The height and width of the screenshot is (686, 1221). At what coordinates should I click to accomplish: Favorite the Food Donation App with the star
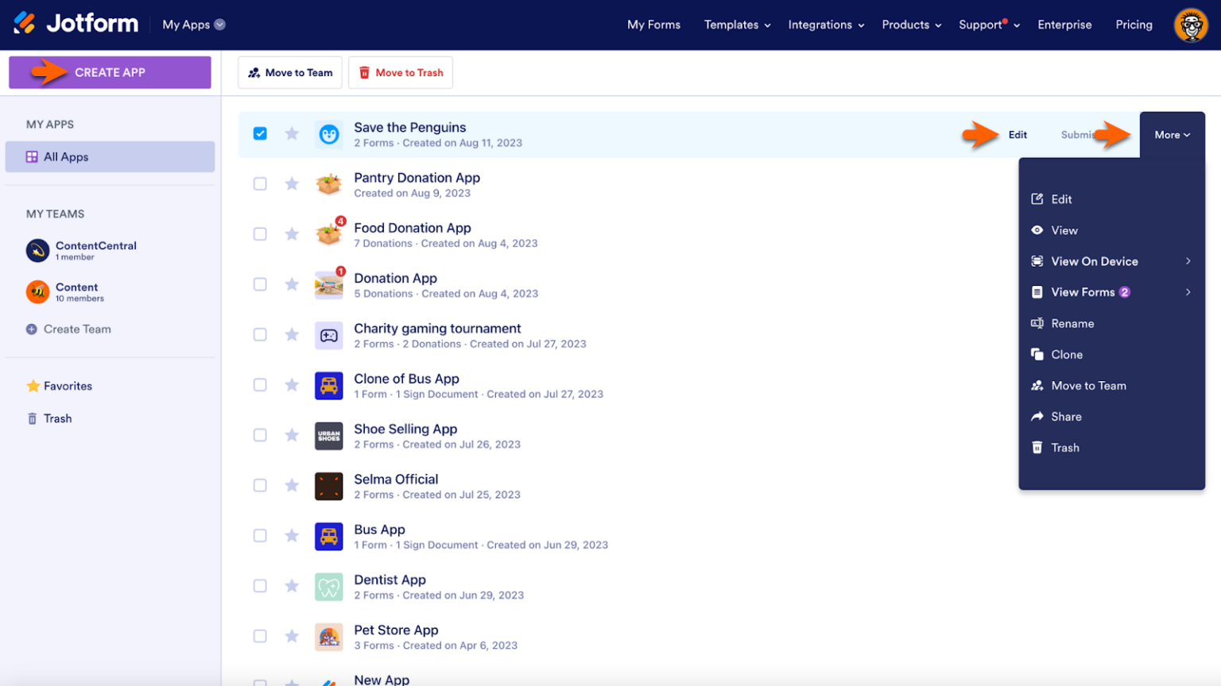(x=292, y=233)
